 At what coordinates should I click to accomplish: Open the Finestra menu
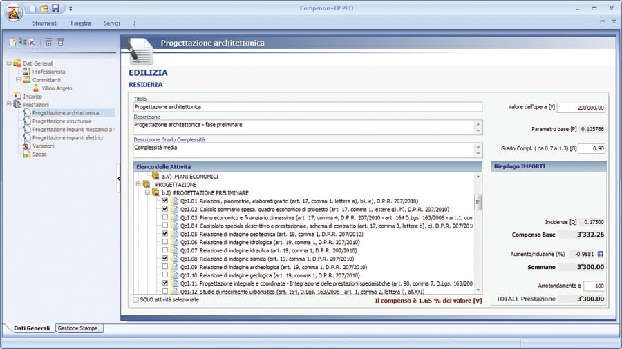coord(81,23)
